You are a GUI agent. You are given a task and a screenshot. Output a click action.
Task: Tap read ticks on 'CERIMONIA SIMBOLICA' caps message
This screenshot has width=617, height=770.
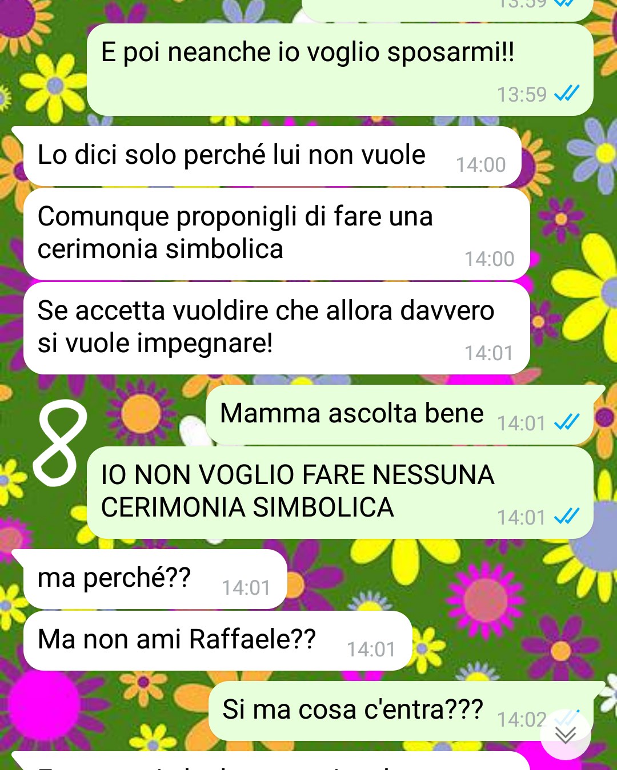pos(567,516)
